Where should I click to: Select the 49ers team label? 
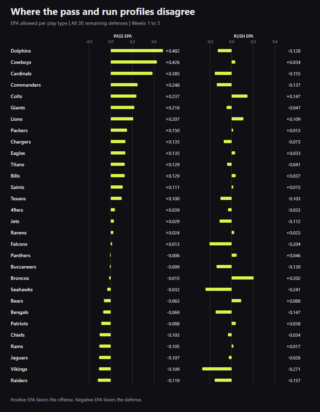click(x=17, y=210)
